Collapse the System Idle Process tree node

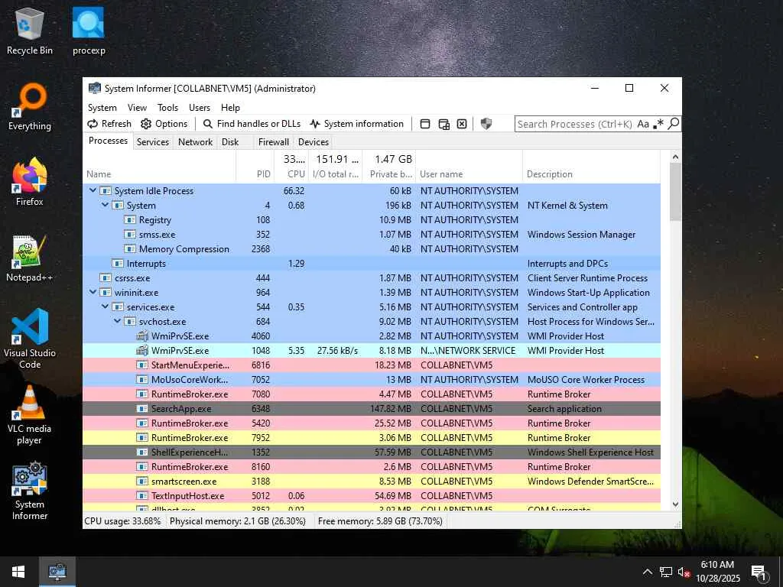[93, 190]
